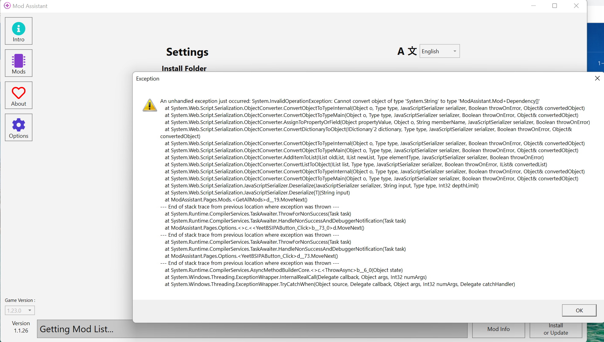This screenshot has width=604, height=342.
Task: Click the 'Game Version :' label
Action: click(20, 300)
